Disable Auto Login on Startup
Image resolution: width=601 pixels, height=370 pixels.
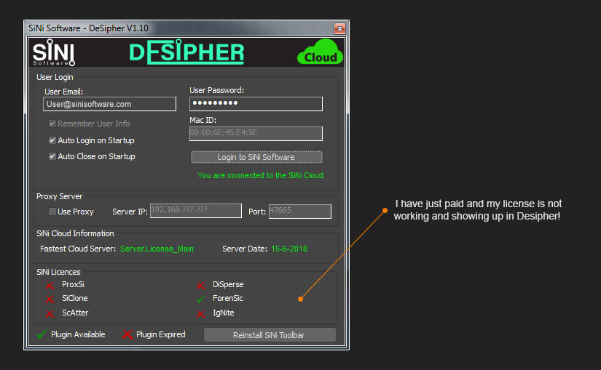click(52, 140)
